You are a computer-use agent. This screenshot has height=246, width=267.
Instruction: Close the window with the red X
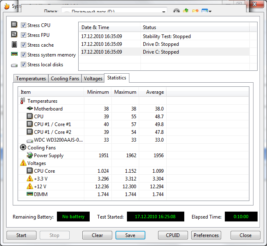pos(255,4)
